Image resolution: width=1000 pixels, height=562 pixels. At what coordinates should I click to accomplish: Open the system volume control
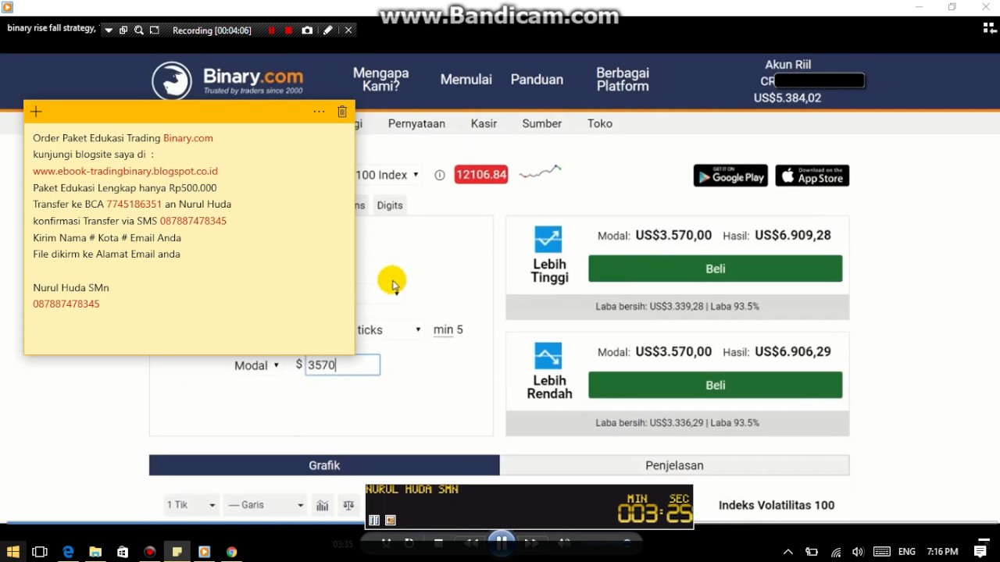[858, 552]
